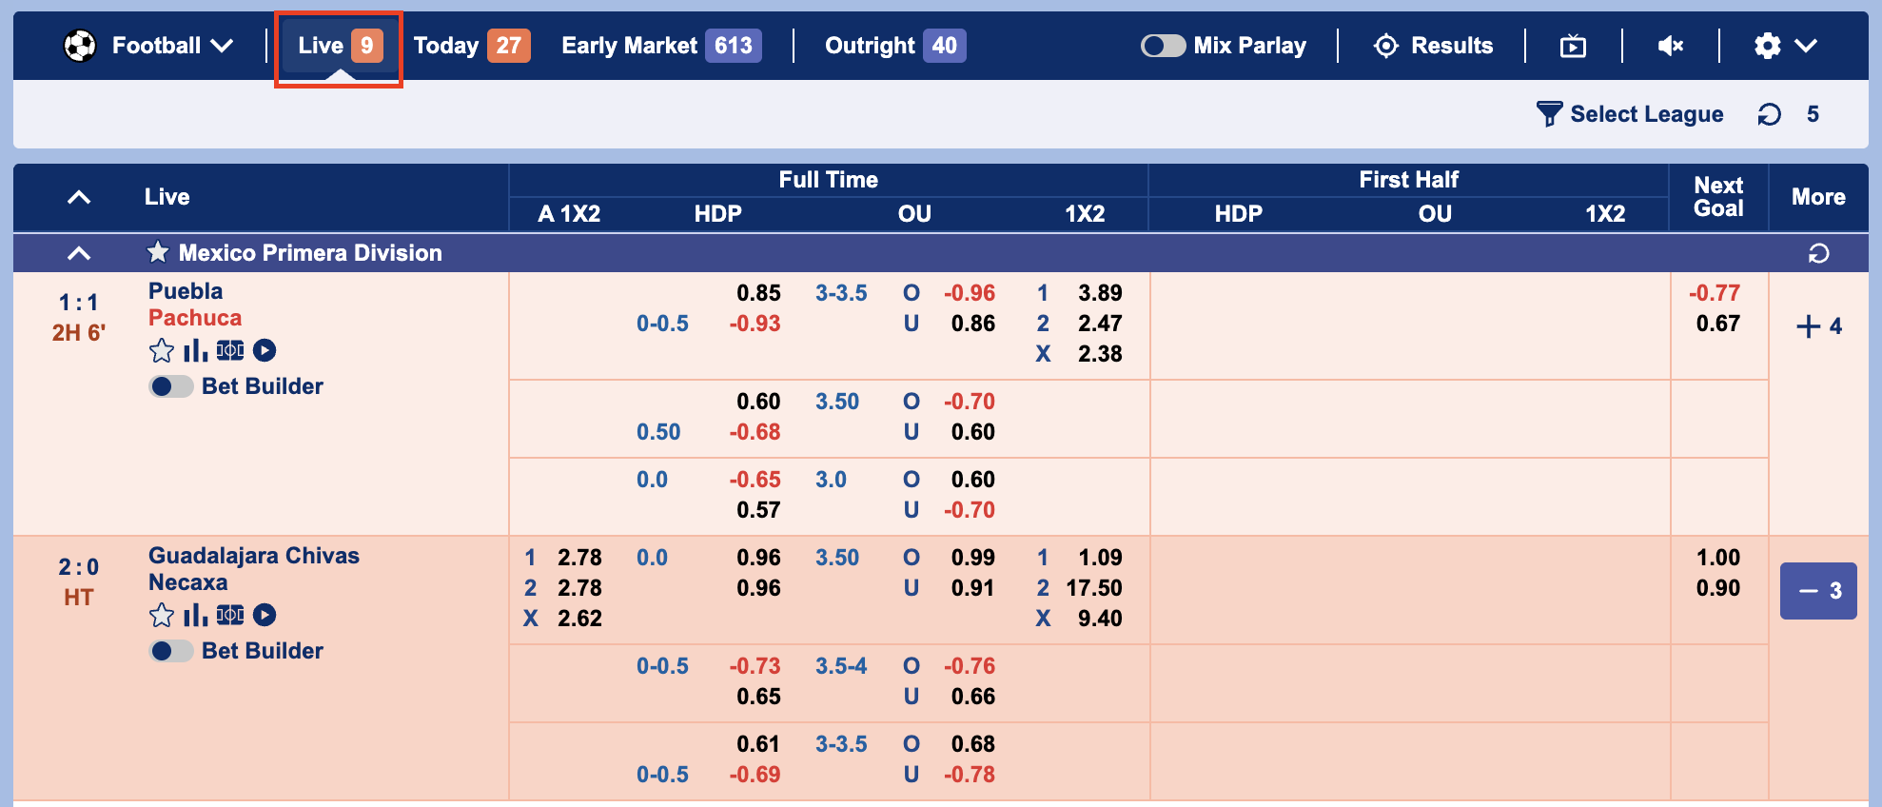Open the Select League filter
1882x807 pixels.
(x=1630, y=115)
